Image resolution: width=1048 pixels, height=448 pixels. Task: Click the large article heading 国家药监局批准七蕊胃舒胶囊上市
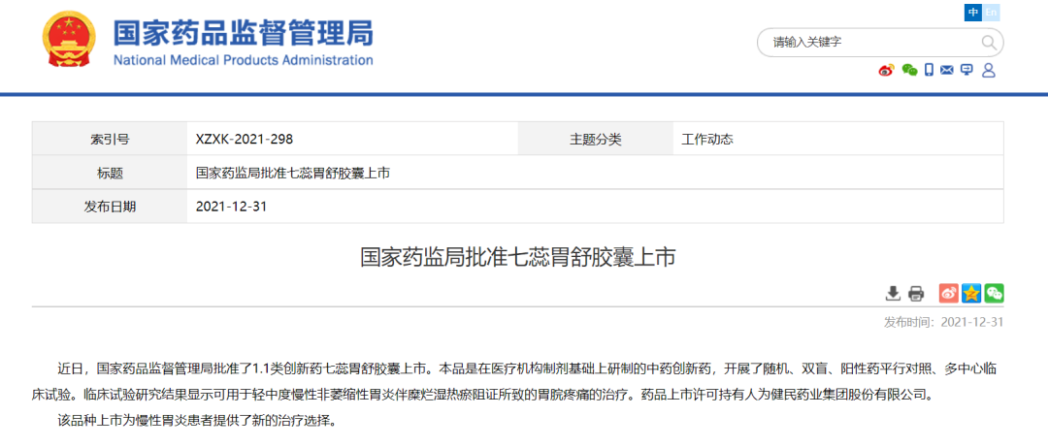click(518, 258)
